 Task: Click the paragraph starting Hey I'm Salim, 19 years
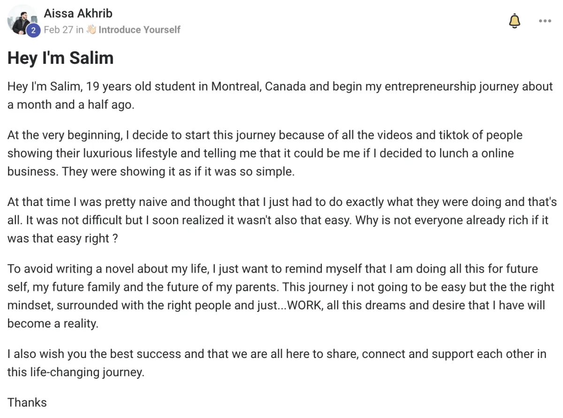(281, 96)
